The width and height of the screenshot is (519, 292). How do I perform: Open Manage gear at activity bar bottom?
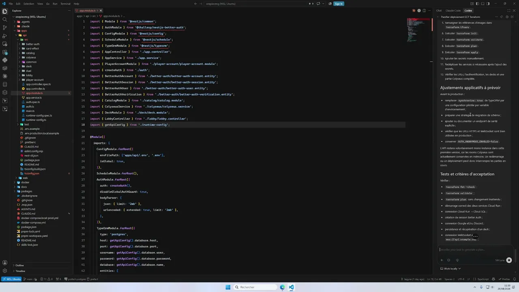coord(5,271)
